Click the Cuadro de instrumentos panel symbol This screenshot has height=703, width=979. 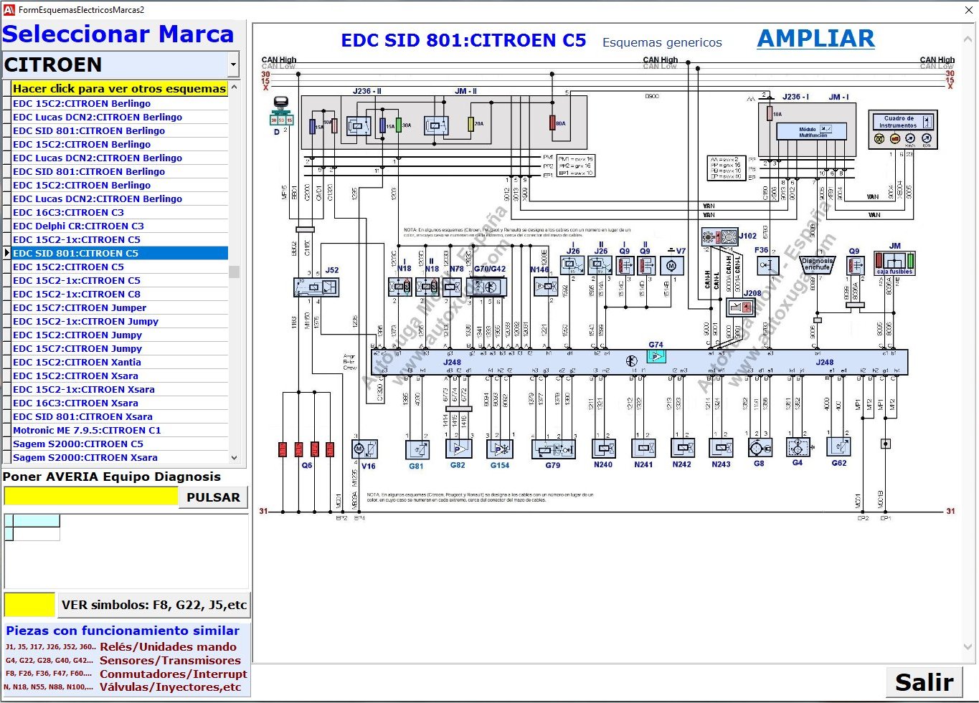click(x=902, y=130)
